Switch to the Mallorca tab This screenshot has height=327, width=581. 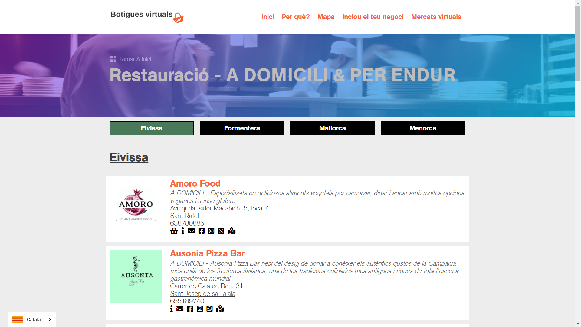click(333, 128)
